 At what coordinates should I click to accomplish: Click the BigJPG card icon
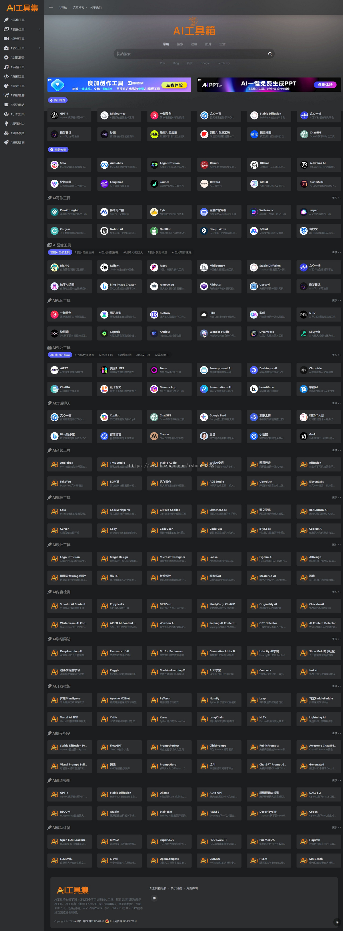pyautogui.click(x=54, y=268)
